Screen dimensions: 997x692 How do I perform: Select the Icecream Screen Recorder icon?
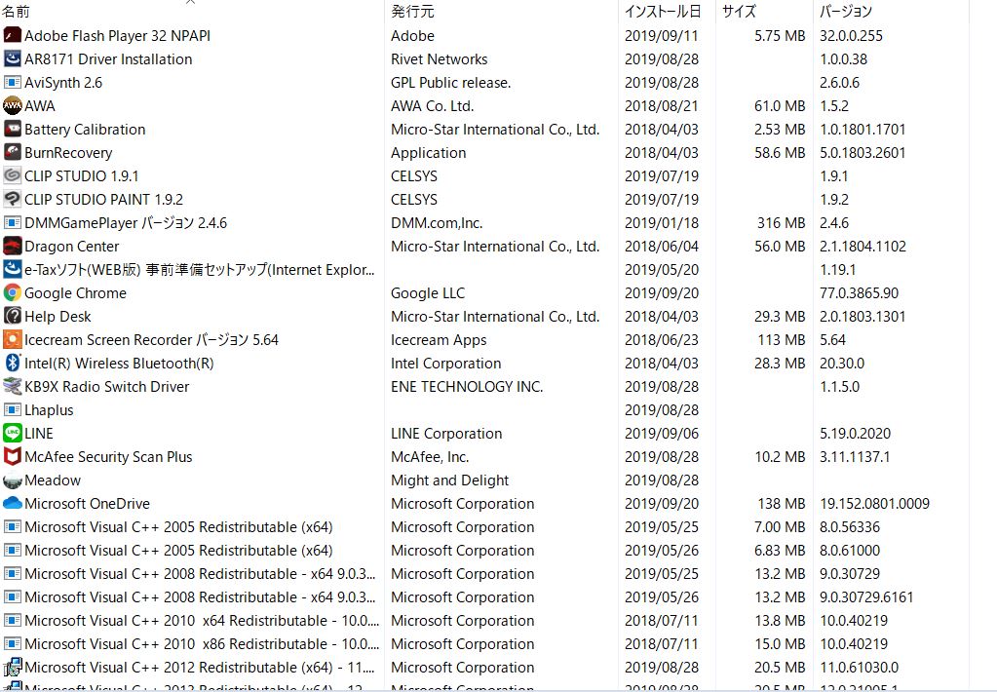(13, 340)
